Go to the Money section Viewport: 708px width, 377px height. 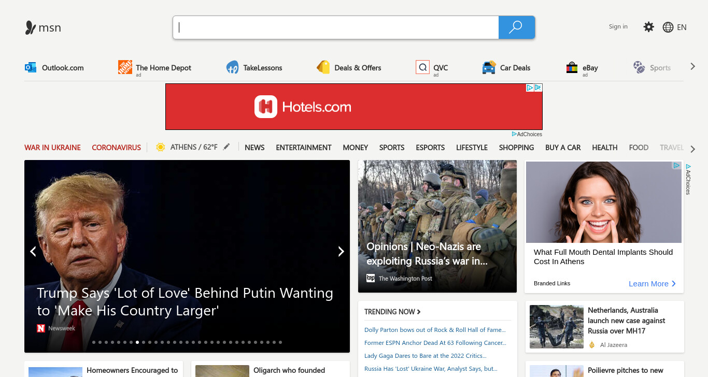(x=356, y=148)
